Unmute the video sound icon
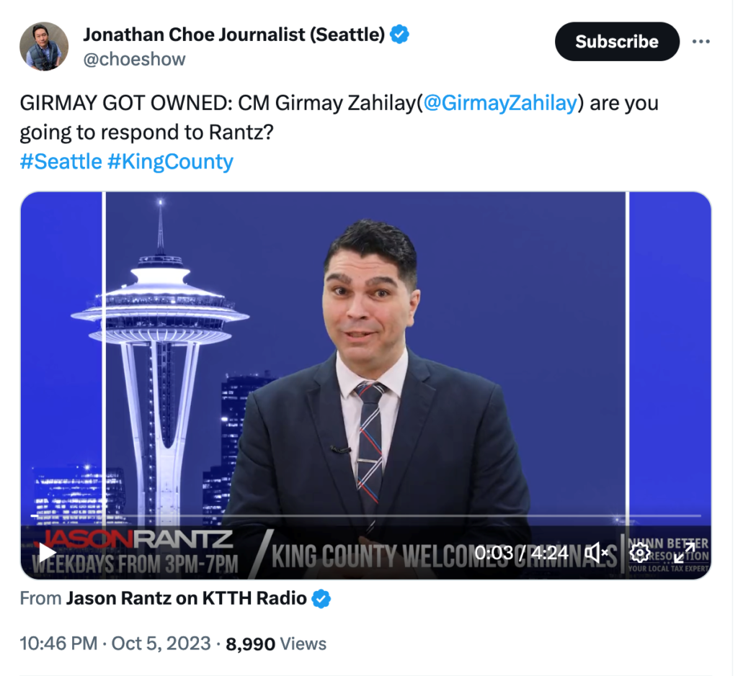Image resolution: width=738 pixels, height=676 pixels. coord(596,553)
